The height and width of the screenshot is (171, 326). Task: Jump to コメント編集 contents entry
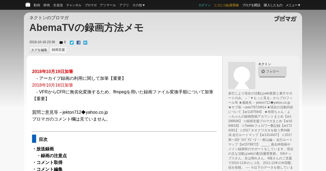pyautogui.click(x=49, y=169)
